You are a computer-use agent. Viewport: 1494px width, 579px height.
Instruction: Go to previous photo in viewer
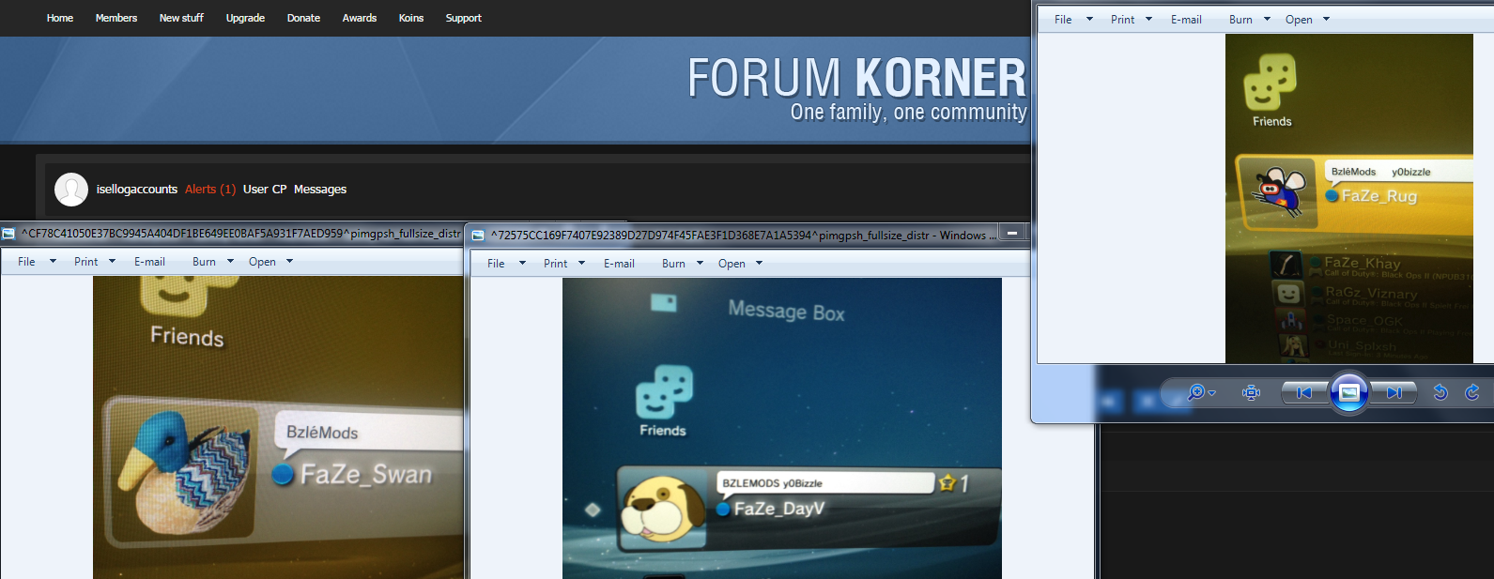pos(1304,393)
